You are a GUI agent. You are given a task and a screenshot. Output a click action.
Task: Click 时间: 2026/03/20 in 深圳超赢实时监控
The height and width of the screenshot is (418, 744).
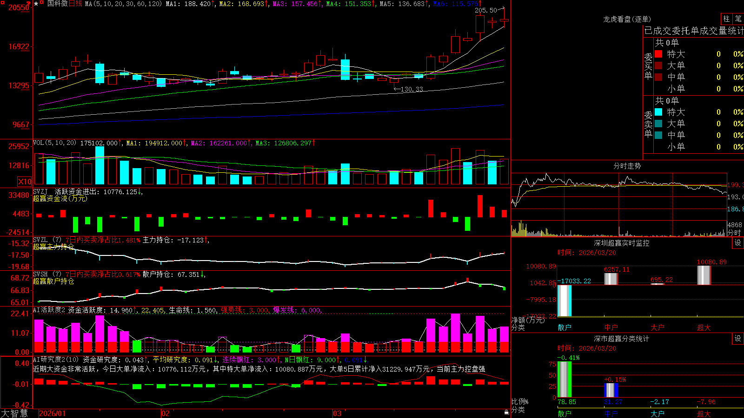point(587,253)
